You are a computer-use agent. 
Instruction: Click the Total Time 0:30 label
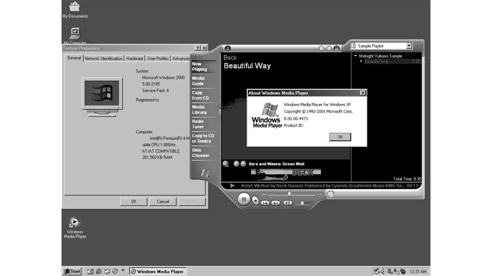coord(407,179)
